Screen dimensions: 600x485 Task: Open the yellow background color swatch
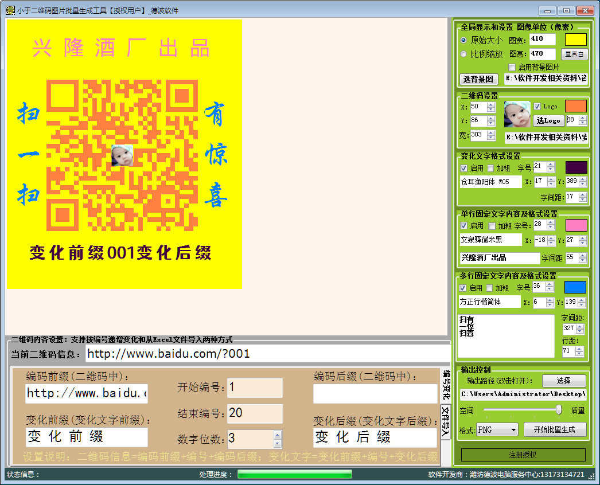575,40
